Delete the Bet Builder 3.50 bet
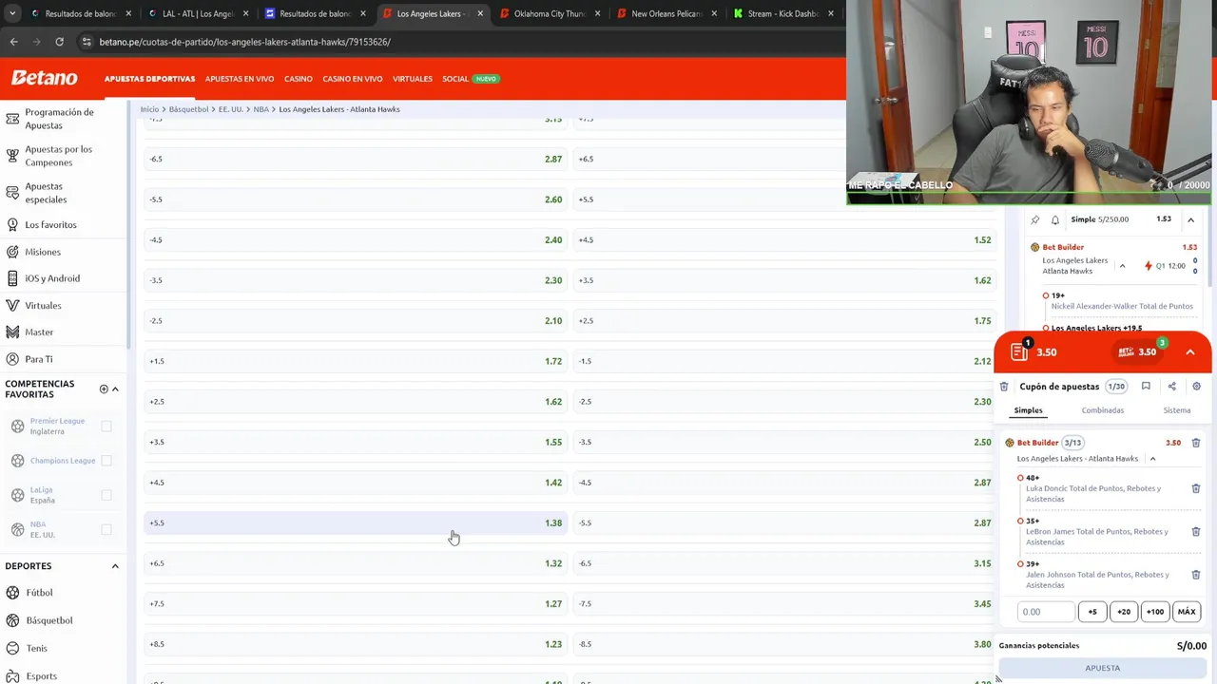 [1196, 443]
